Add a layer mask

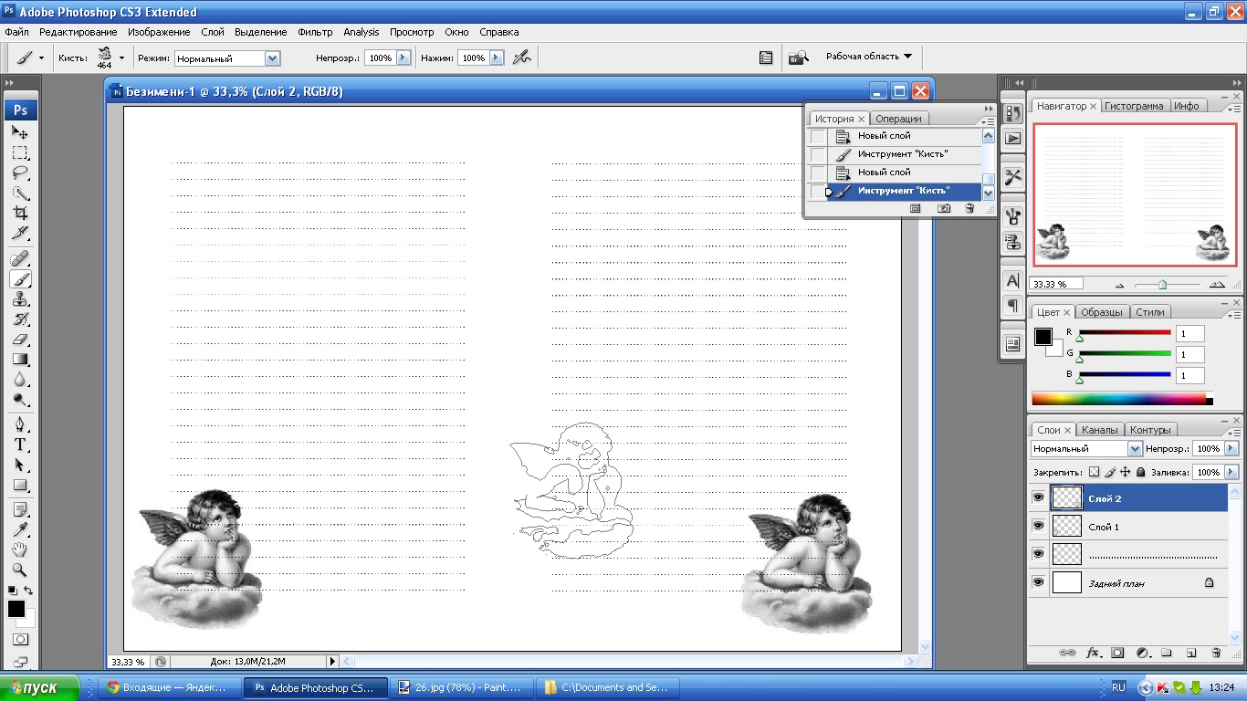click(1116, 653)
